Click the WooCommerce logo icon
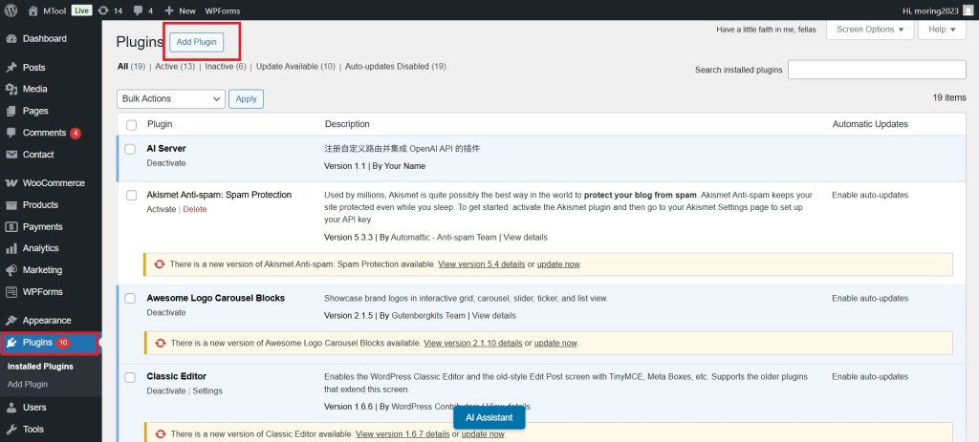The width and height of the screenshot is (979, 442). 11,183
